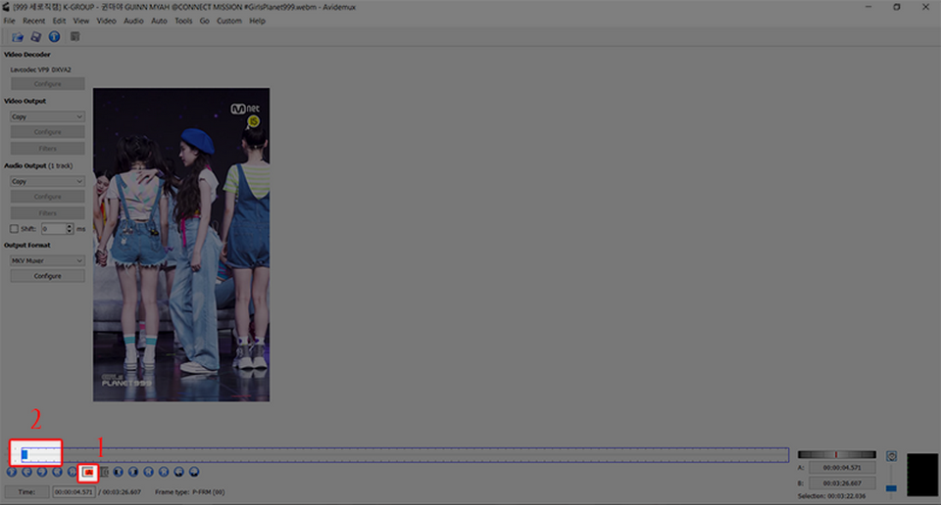Image resolution: width=941 pixels, height=505 pixels.
Task: Click the blue timeline position handle
Action: pyautogui.click(x=25, y=455)
